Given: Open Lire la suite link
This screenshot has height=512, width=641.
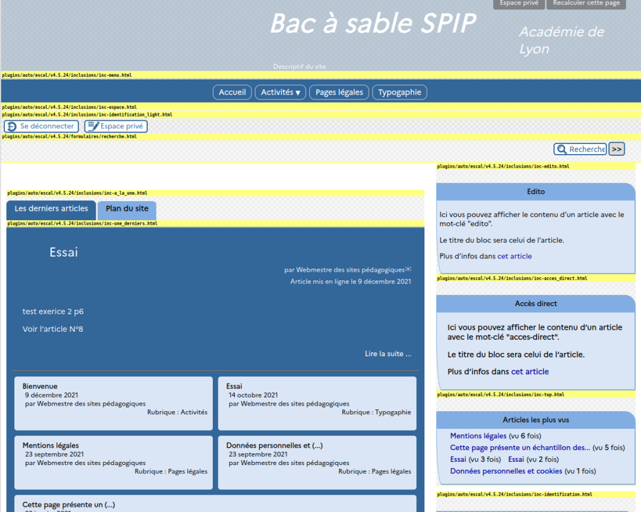Looking at the screenshot, I should pyautogui.click(x=387, y=354).
